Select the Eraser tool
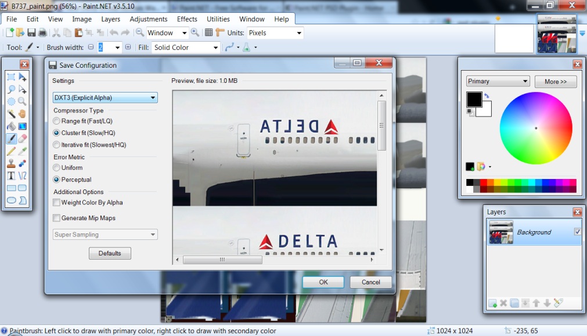The width and height of the screenshot is (587, 336). click(23, 138)
